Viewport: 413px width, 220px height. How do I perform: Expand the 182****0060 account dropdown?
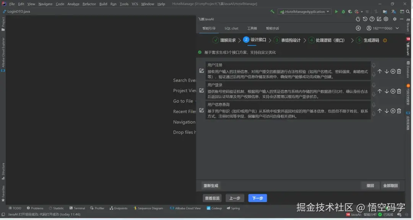[x=397, y=28]
